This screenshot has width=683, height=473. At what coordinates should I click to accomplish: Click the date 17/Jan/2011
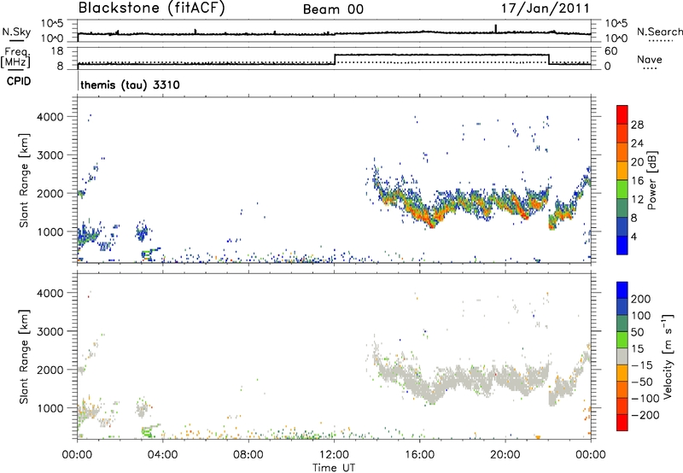point(546,8)
